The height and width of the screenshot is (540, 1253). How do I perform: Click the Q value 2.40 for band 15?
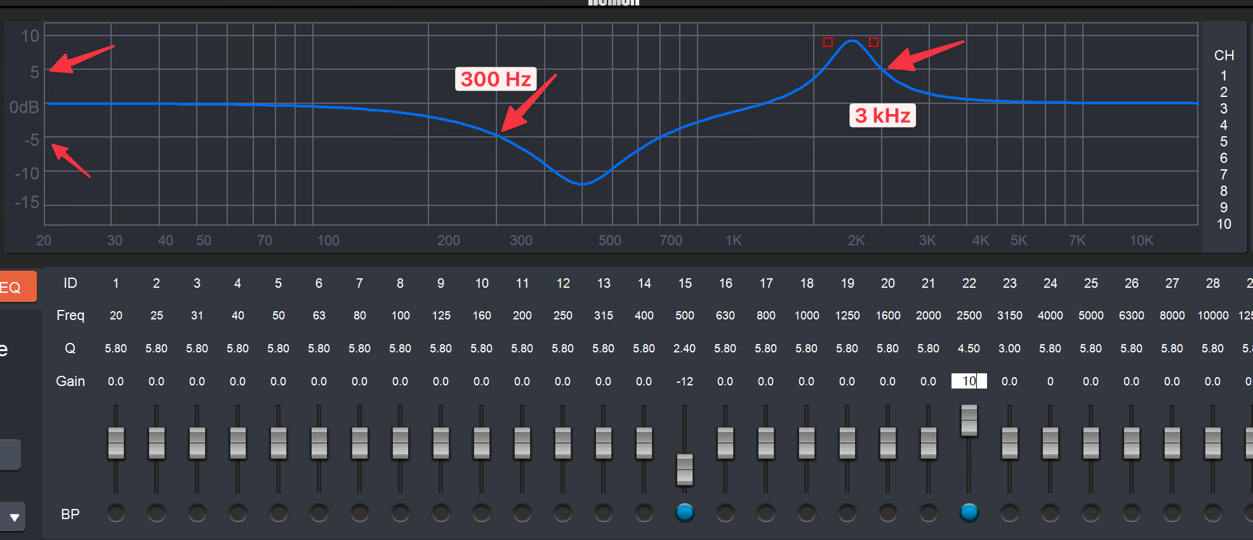click(684, 349)
